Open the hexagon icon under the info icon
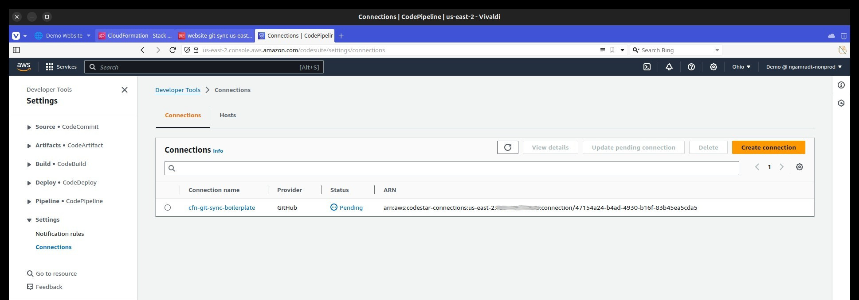 point(841,103)
